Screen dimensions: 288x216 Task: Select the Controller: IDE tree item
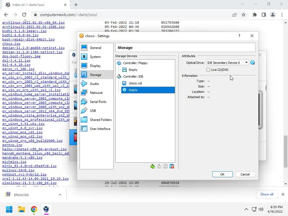[x=133, y=76]
